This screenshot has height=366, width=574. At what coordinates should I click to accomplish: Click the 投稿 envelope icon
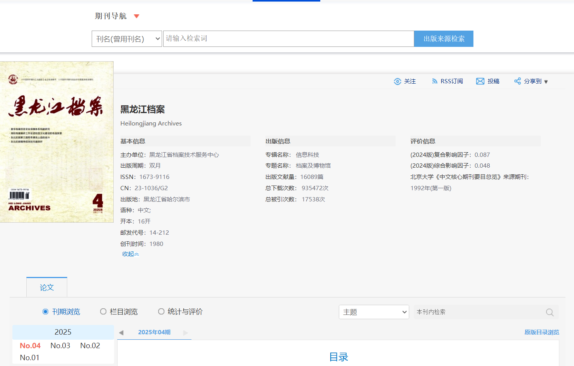tap(480, 81)
